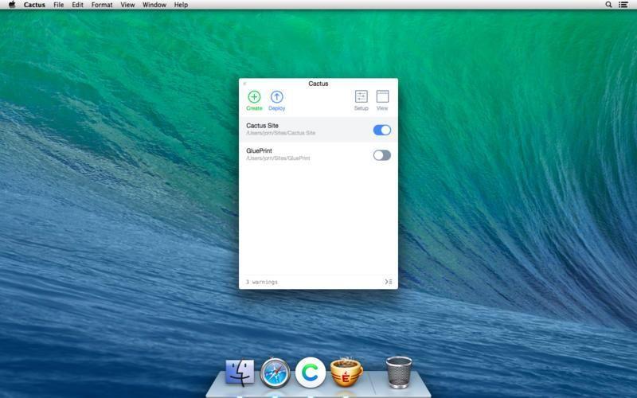Launch Finder from the Dock
The height and width of the screenshot is (398, 637).
pyautogui.click(x=240, y=373)
